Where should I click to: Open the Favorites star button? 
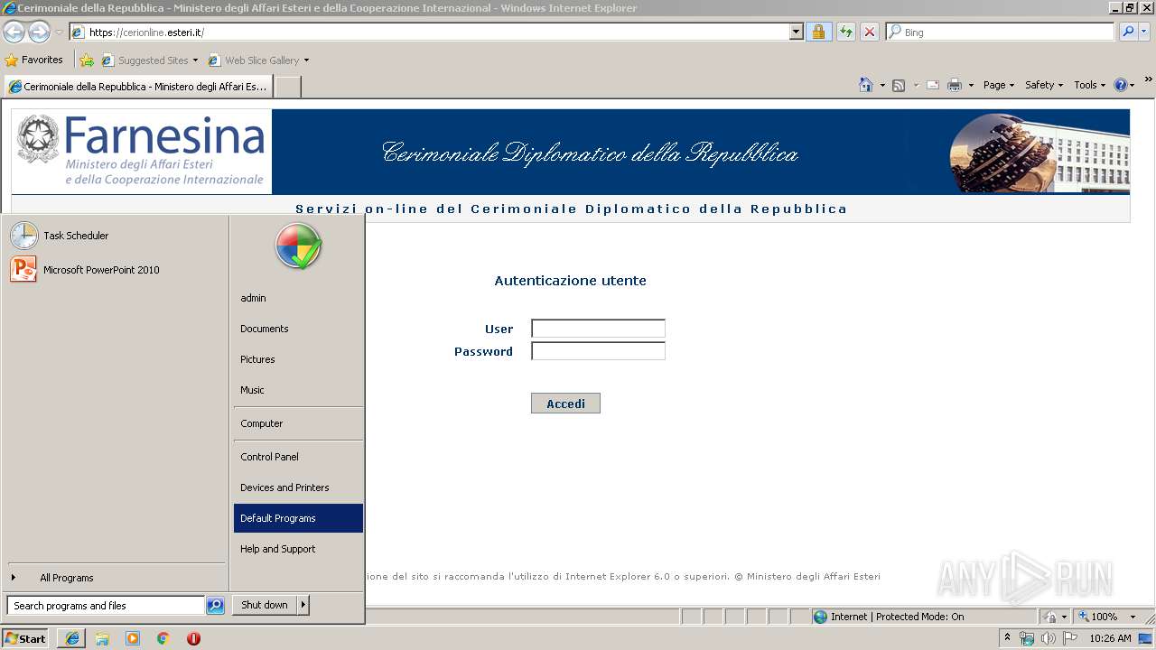pos(34,60)
